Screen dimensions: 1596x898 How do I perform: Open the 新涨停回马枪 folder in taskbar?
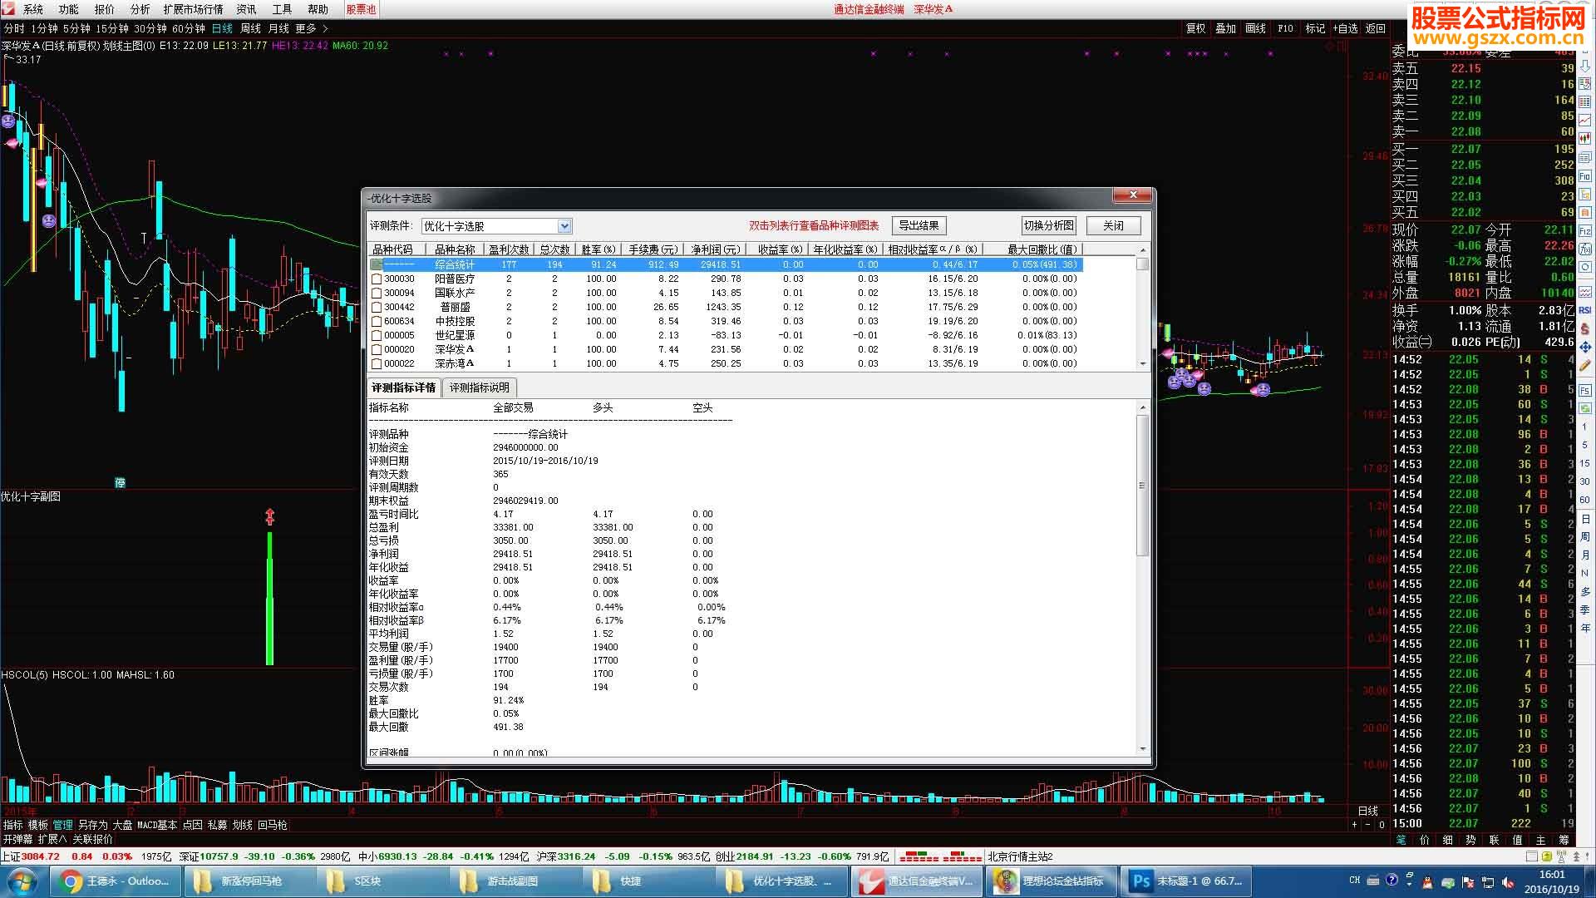point(249,881)
